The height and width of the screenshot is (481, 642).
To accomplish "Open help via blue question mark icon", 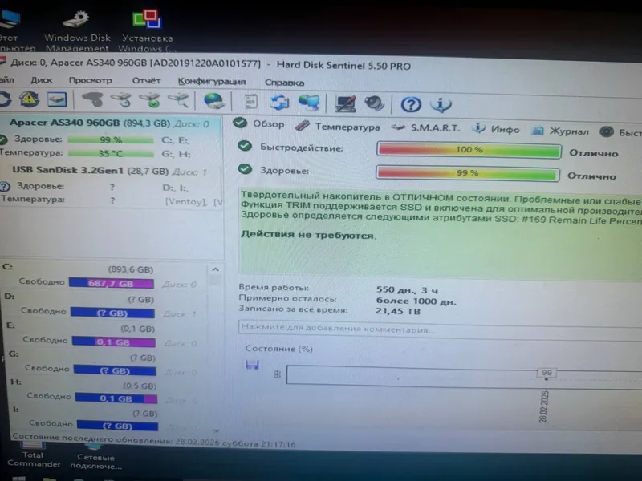I will [x=411, y=105].
